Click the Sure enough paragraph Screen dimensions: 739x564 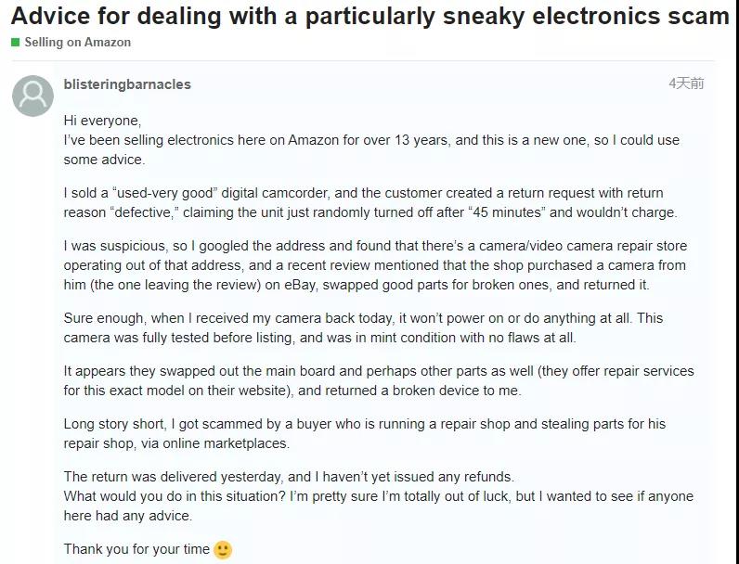363,327
